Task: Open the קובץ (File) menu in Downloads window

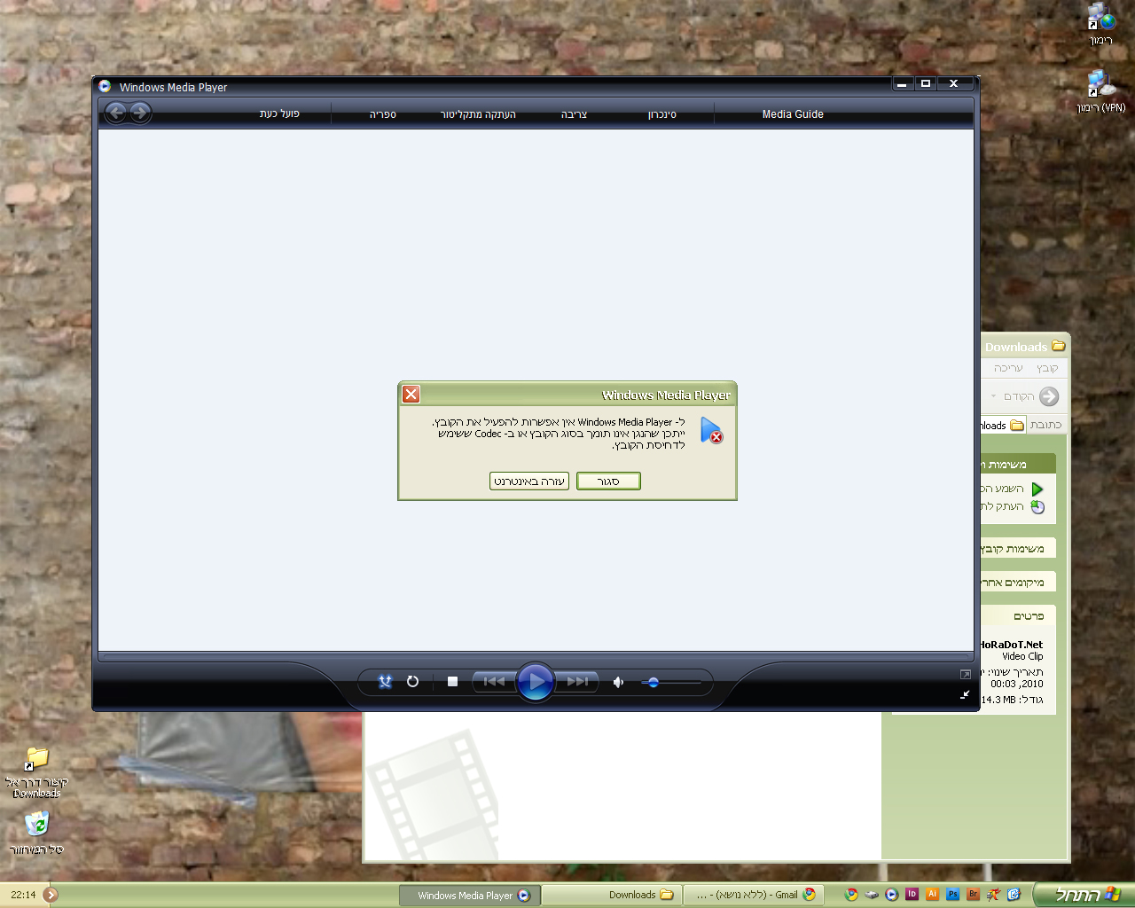Action: pos(1047,368)
